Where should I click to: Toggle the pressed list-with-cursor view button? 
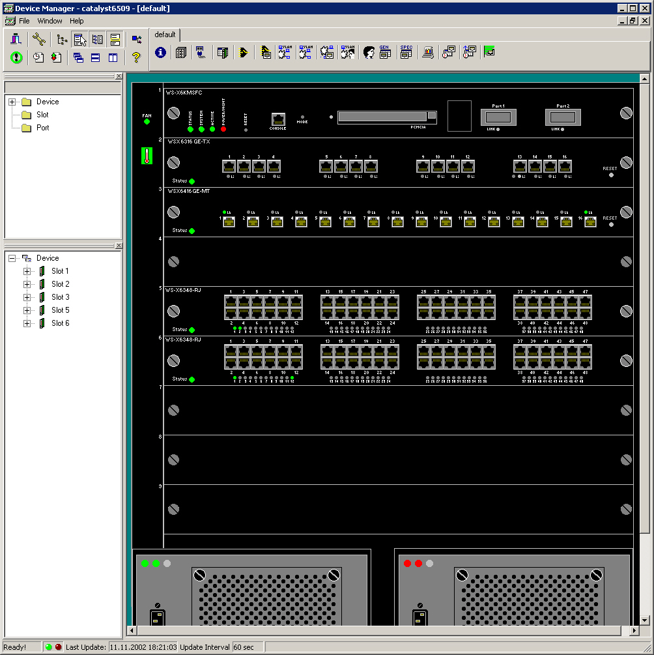(x=80, y=40)
